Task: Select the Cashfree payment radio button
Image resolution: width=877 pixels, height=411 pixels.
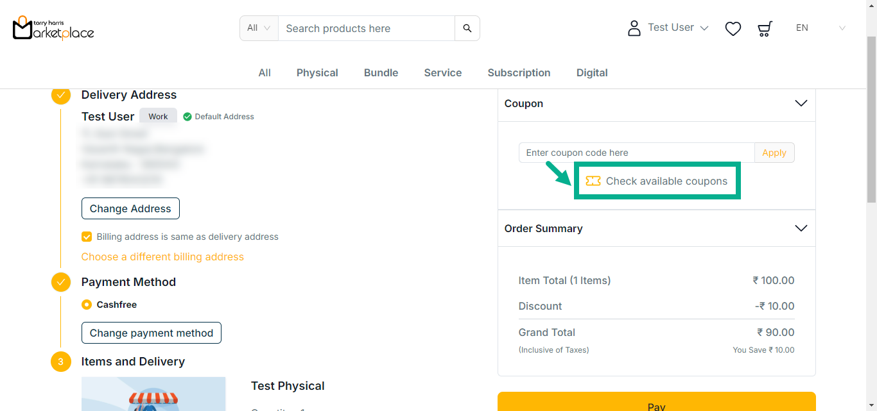Action: click(x=87, y=305)
